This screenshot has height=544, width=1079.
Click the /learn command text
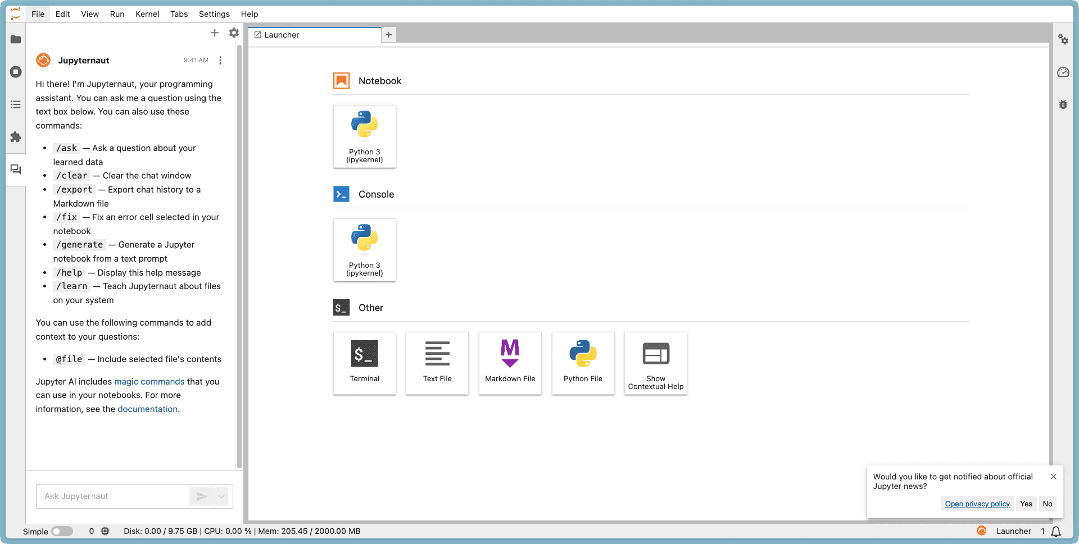pos(72,286)
